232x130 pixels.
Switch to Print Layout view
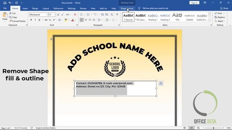coord(191,128)
